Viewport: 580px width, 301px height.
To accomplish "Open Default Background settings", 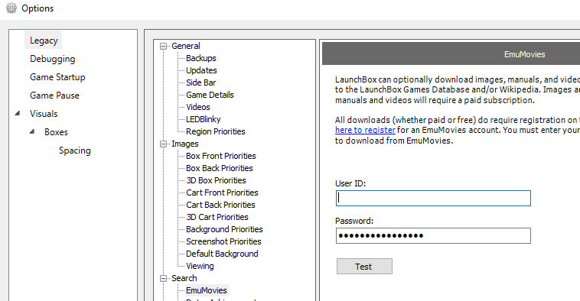I will coord(222,254).
